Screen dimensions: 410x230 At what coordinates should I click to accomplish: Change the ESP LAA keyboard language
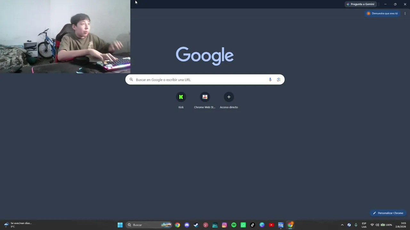pyautogui.click(x=364, y=225)
